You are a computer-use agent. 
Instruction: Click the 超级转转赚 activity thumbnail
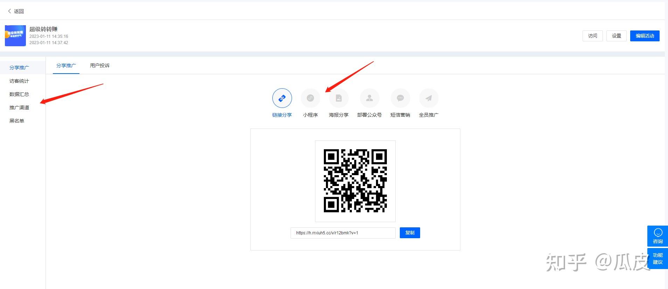15,36
